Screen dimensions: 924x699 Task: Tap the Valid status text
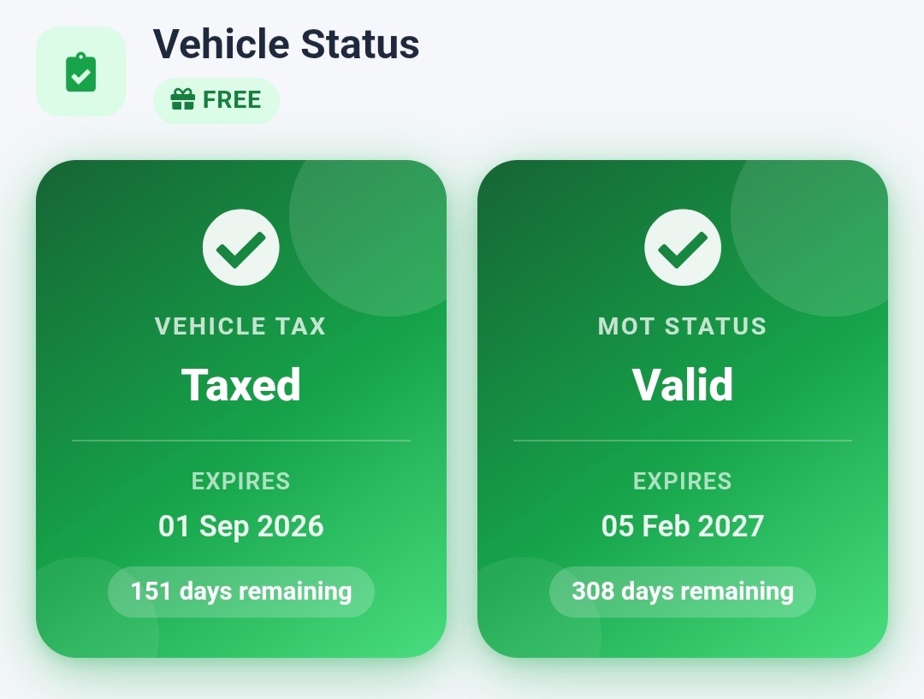coord(683,384)
